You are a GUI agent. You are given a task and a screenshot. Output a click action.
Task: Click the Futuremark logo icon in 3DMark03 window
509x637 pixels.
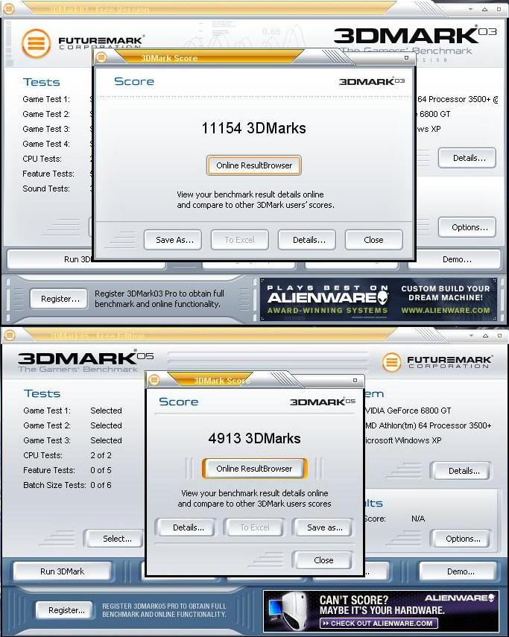coord(37,43)
